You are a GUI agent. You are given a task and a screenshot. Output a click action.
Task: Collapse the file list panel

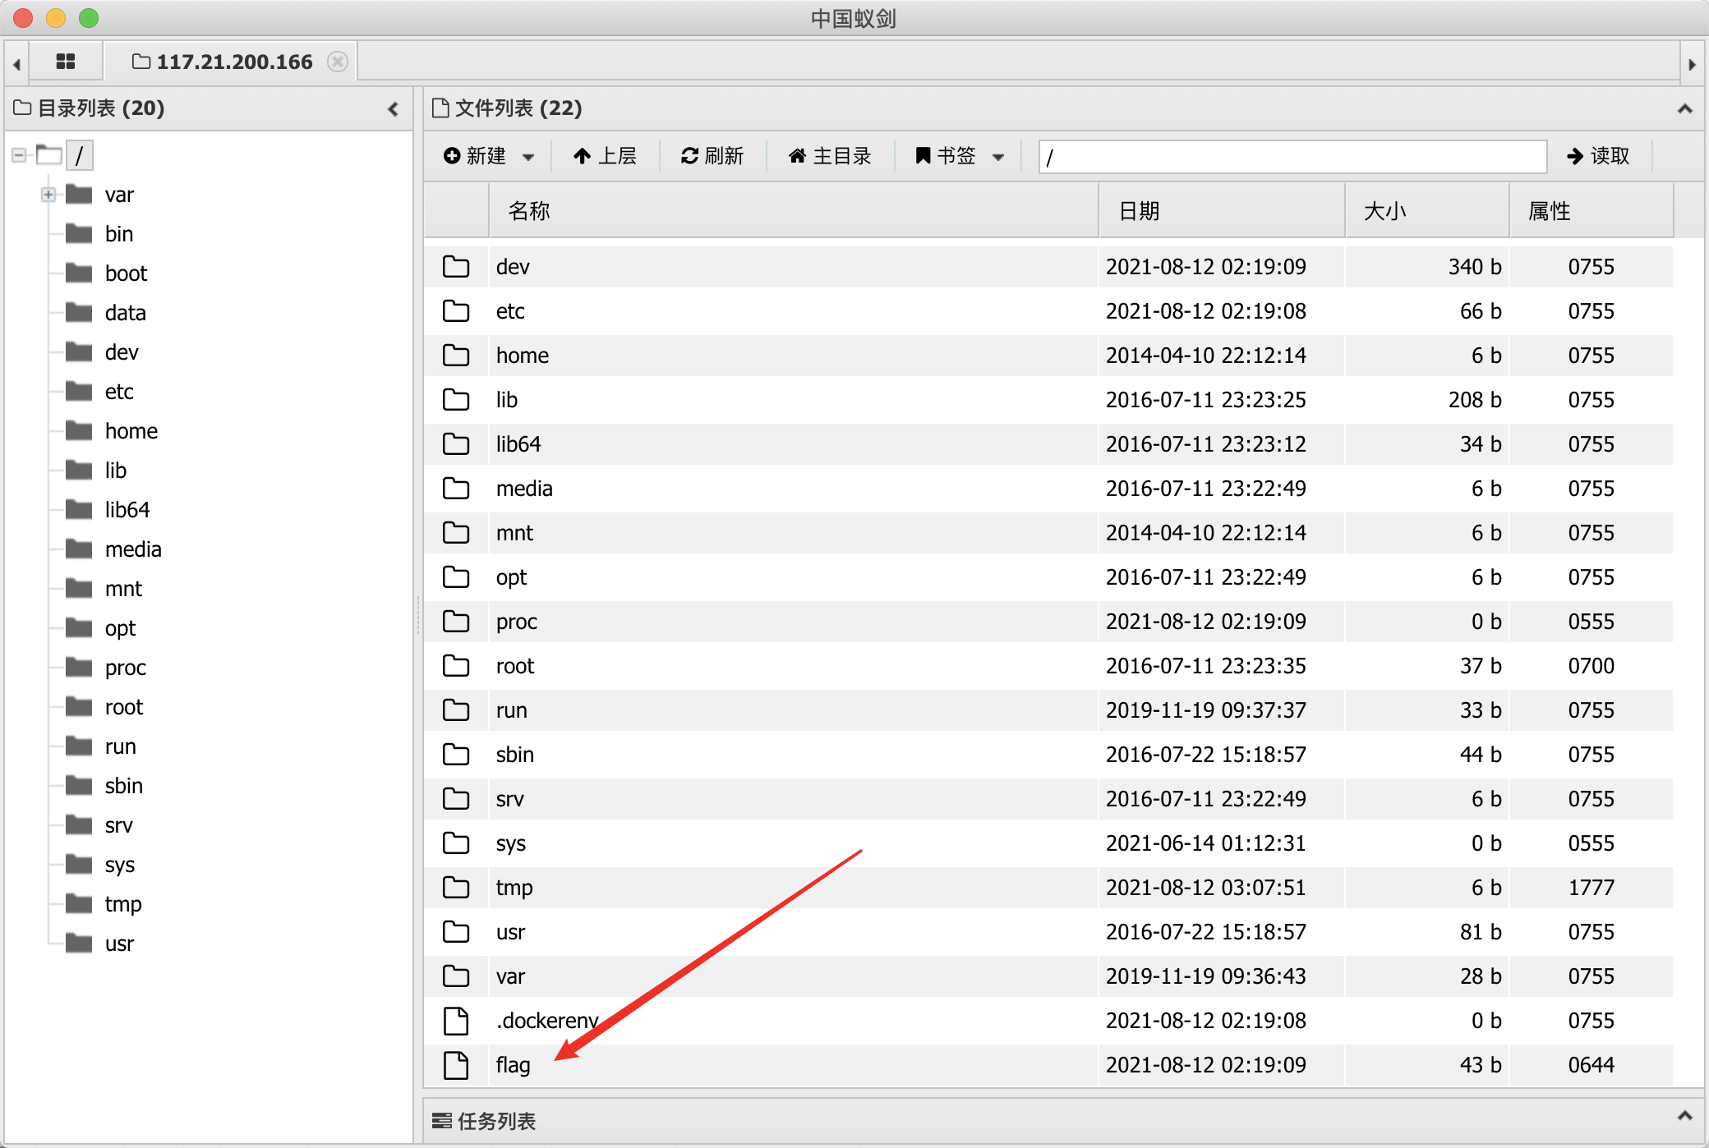[1684, 108]
